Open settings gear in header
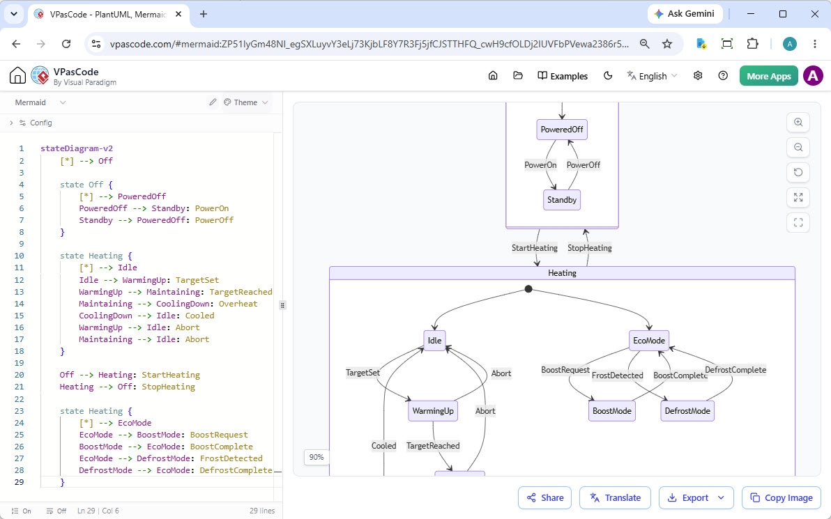The width and height of the screenshot is (831, 519). point(698,76)
